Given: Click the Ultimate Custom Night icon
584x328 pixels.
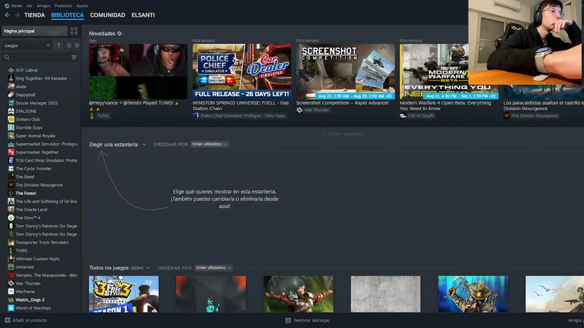Looking at the screenshot, I should coord(11,259).
